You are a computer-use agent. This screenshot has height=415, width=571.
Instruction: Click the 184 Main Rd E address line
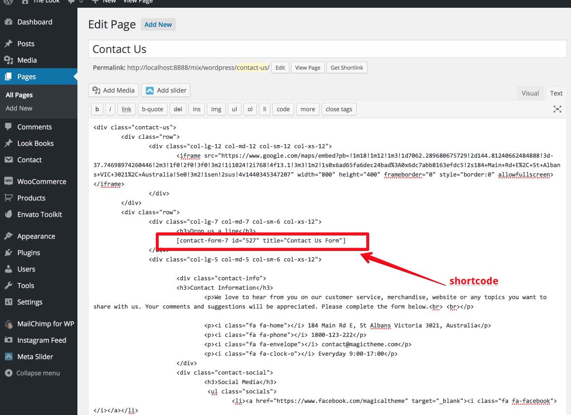[348, 326]
